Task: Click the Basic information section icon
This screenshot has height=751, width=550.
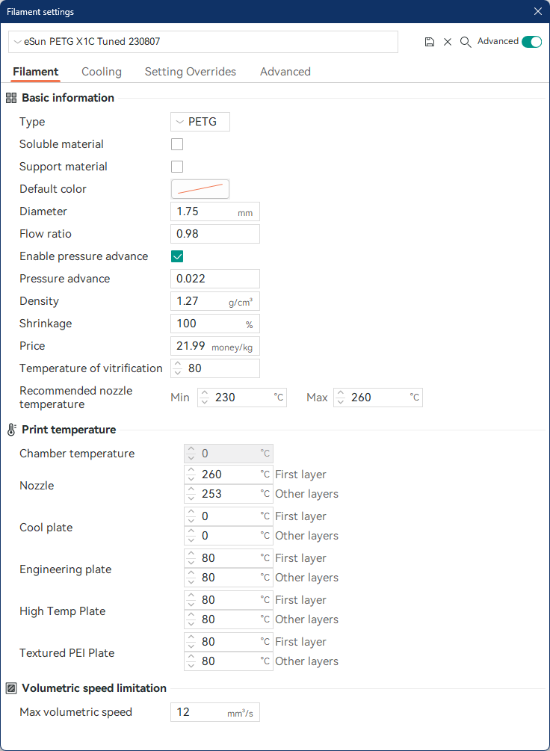Action: pos(11,98)
